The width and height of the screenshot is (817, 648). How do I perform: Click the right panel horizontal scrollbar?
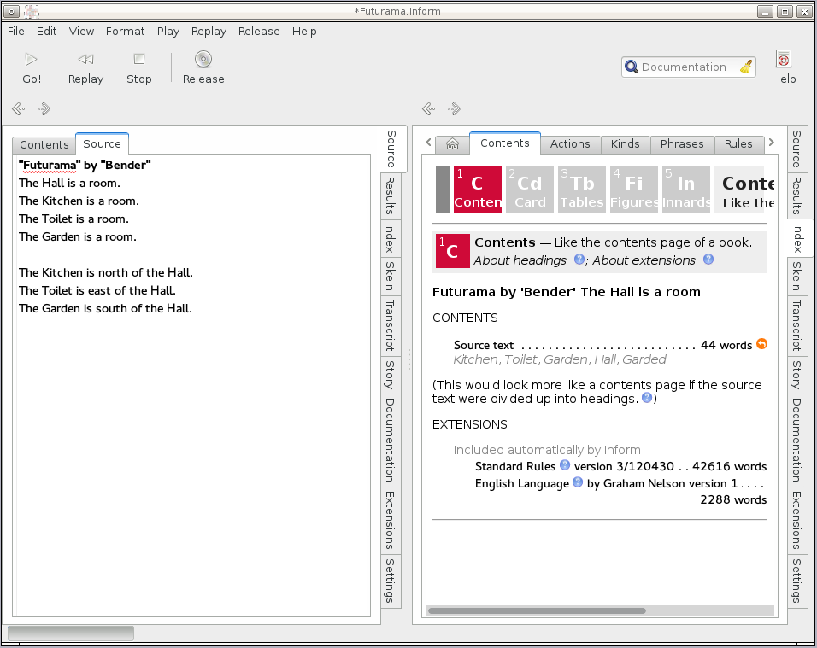pyautogui.click(x=537, y=610)
